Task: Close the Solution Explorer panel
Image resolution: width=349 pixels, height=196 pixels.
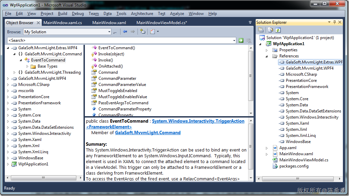Action: coord(340,22)
